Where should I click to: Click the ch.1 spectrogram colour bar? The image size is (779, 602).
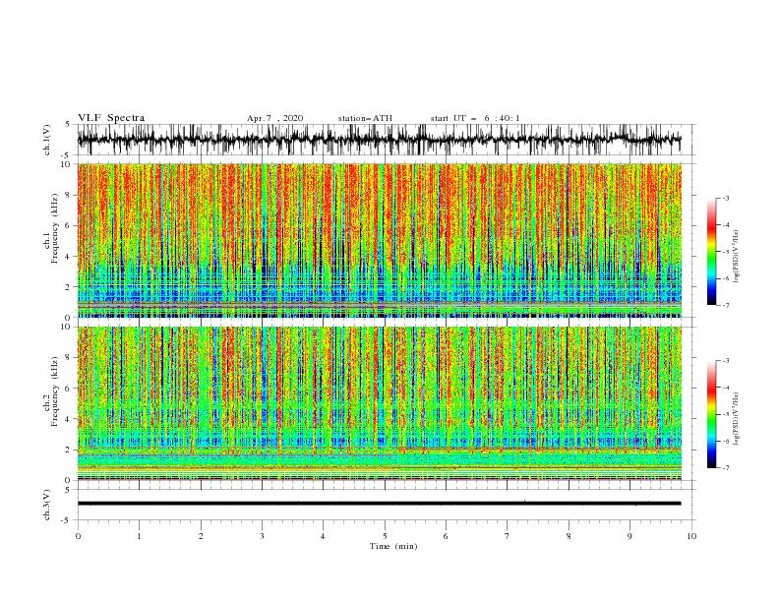(712, 252)
